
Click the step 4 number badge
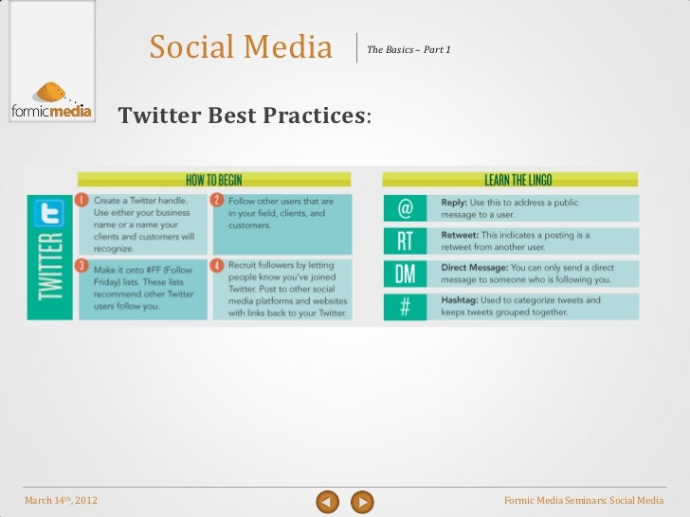[x=216, y=265]
